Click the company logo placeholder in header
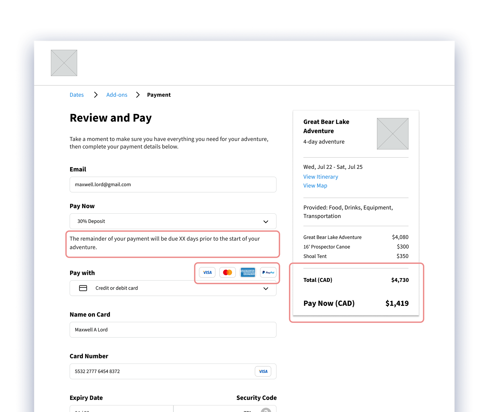 pyautogui.click(x=64, y=63)
